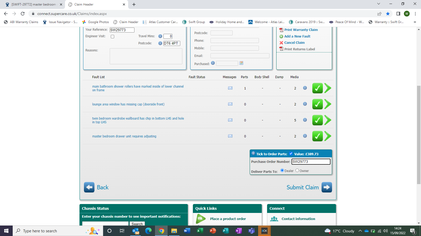Click the Postcode info icon beside DT6 4PT
This screenshot has width=421, height=236.
pos(160,43)
